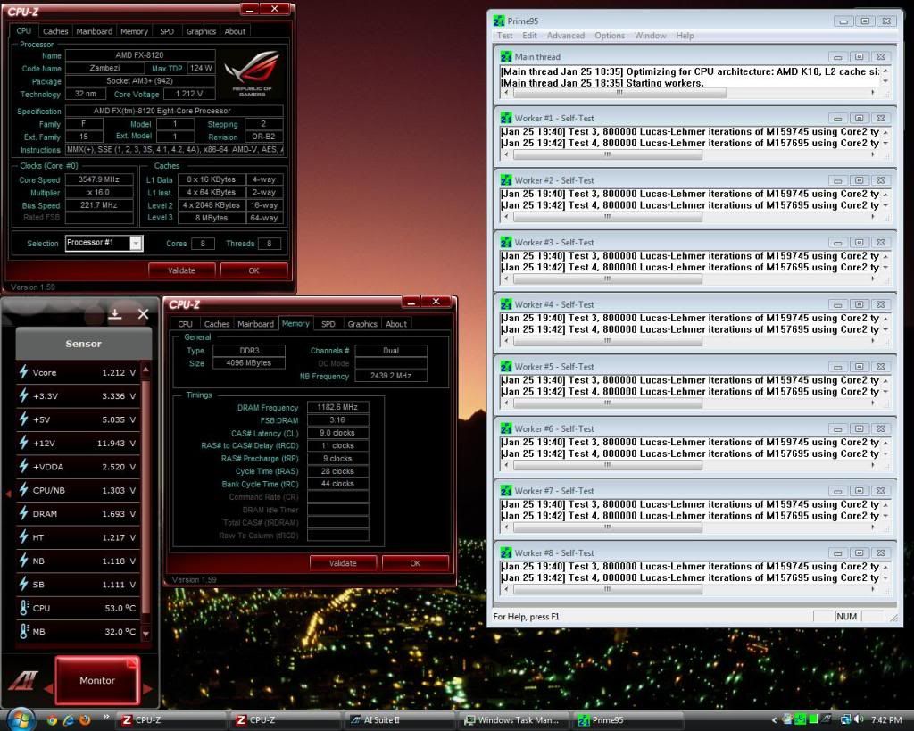The height and width of the screenshot is (731, 914).
Task: Click the AI Suite logo icon
Action: (22, 680)
